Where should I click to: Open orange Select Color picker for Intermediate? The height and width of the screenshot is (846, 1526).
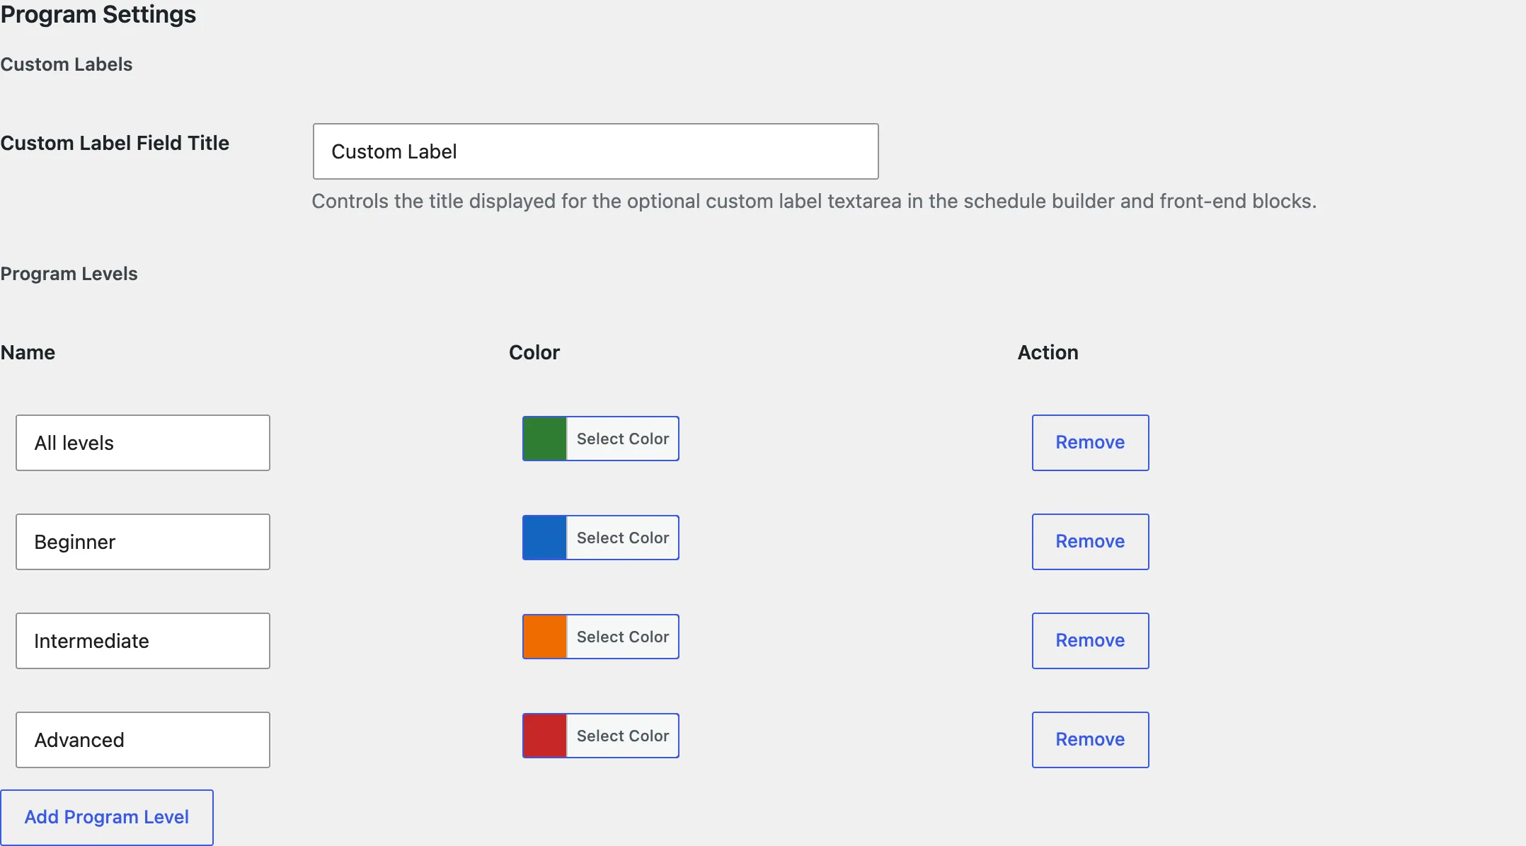coord(601,637)
